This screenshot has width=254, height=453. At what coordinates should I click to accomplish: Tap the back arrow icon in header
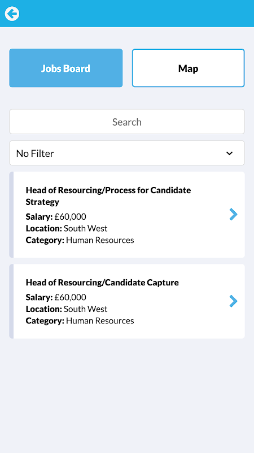point(12,14)
